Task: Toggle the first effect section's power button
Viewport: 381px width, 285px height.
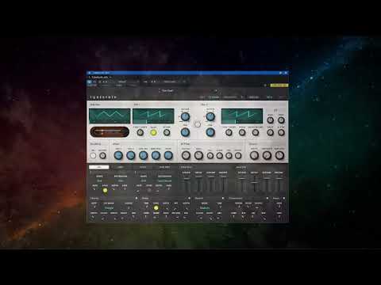Action: (x=137, y=198)
